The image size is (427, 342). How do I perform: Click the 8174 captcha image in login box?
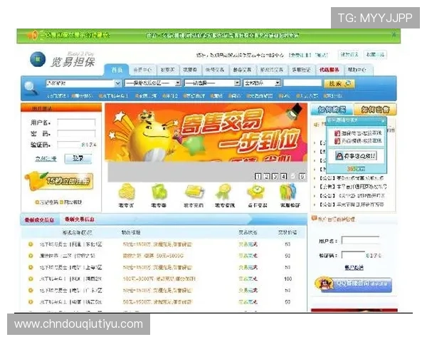[89, 145]
